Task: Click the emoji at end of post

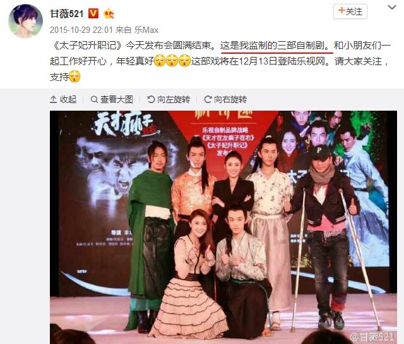Action: pos(74,77)
